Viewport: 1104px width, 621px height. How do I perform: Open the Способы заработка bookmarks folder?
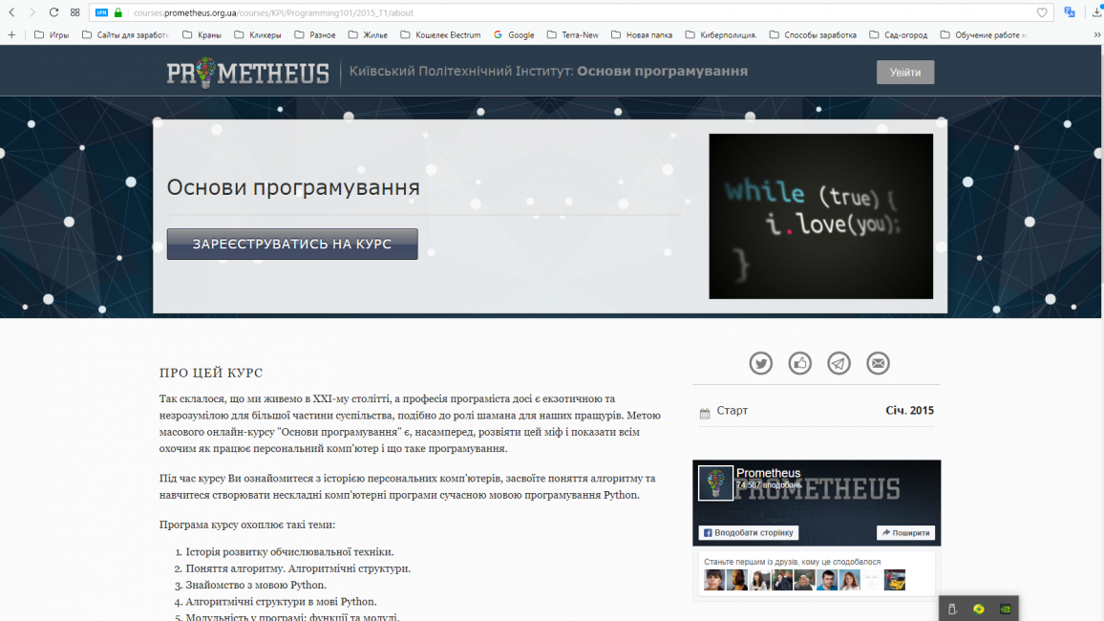[814, 34]
